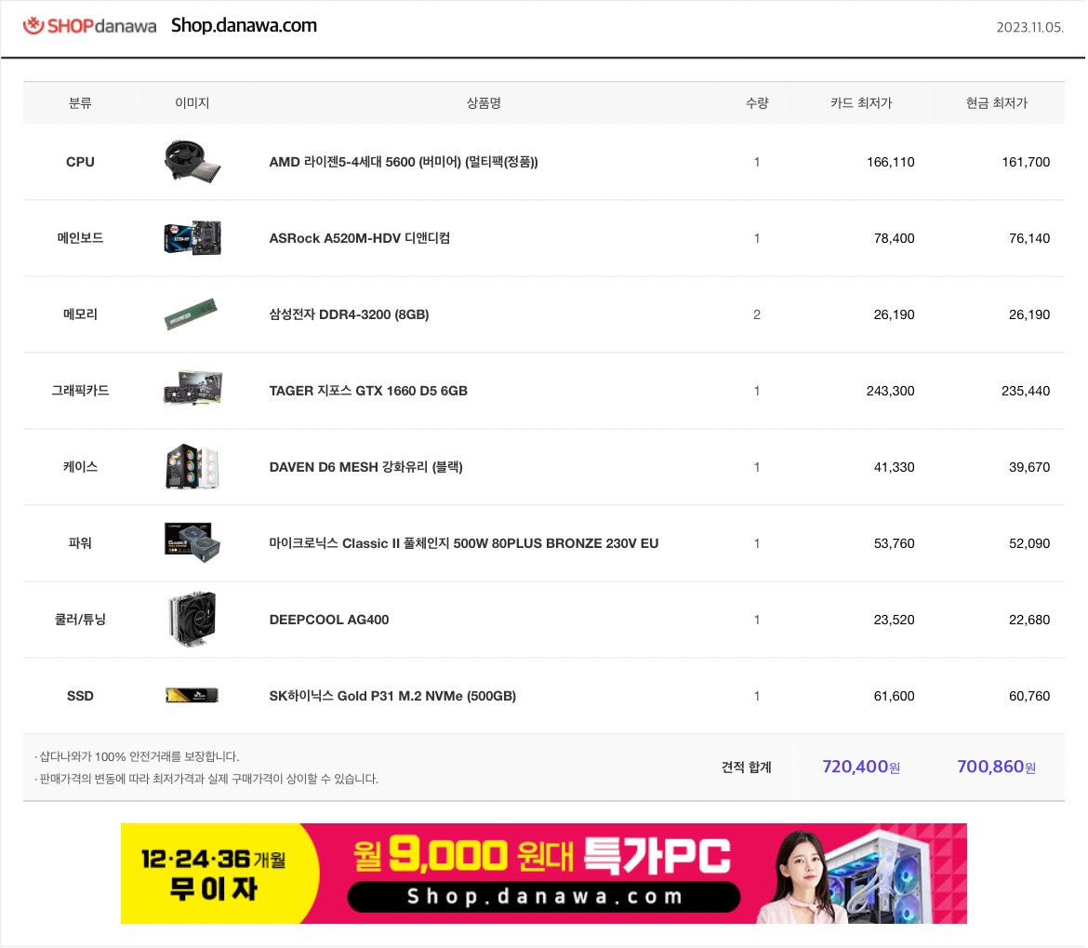Image resolution: width=1088 pixels, height=948 pixels.
Task: Open the AMD Ryzen 5600 CPU thumbnail
Action: click(x=192, y=162)
